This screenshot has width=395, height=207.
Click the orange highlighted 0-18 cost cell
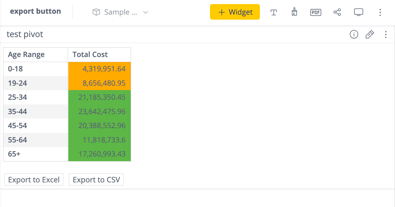[x=99, y=69]
